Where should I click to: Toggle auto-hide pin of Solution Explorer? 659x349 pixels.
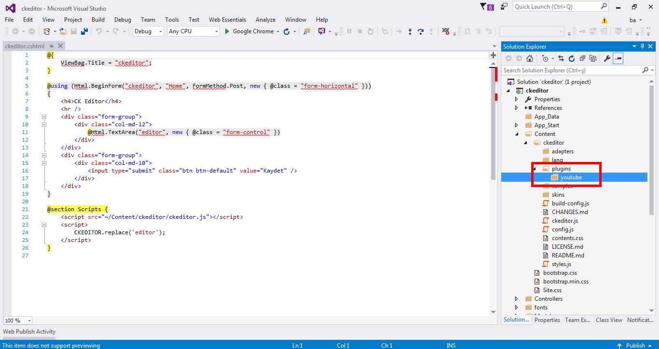click(642, 46)
